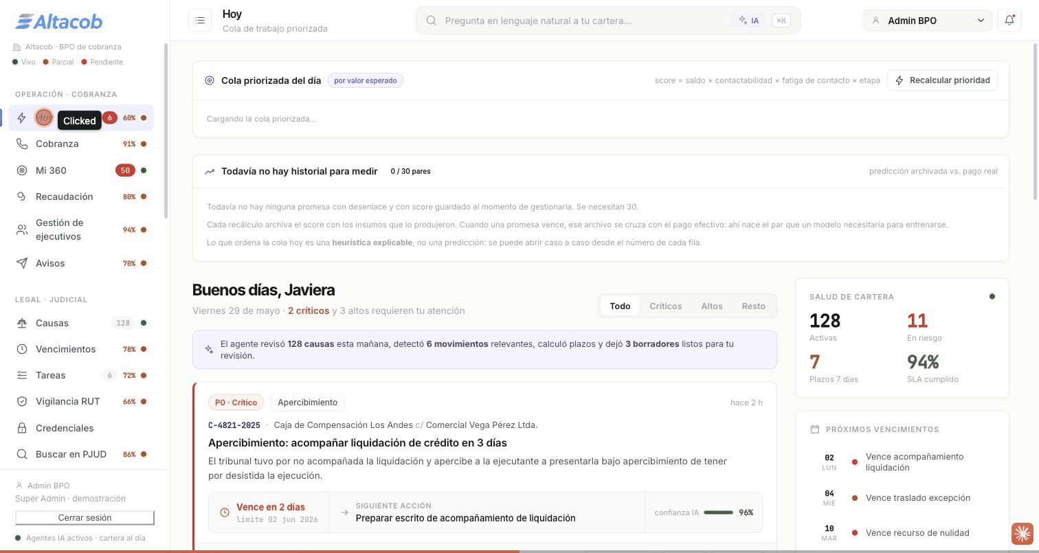
Task: Open case link C-4821-2025
Action: [234, 425]
